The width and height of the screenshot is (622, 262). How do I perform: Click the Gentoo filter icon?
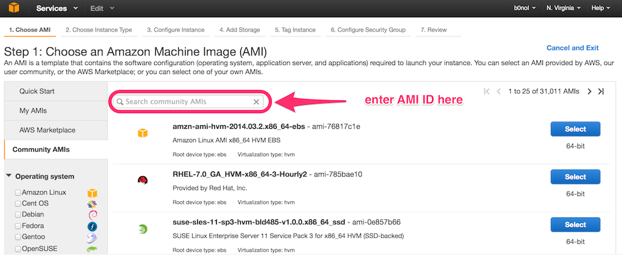click(92, 238)
